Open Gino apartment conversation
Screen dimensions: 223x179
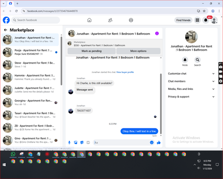30,140
